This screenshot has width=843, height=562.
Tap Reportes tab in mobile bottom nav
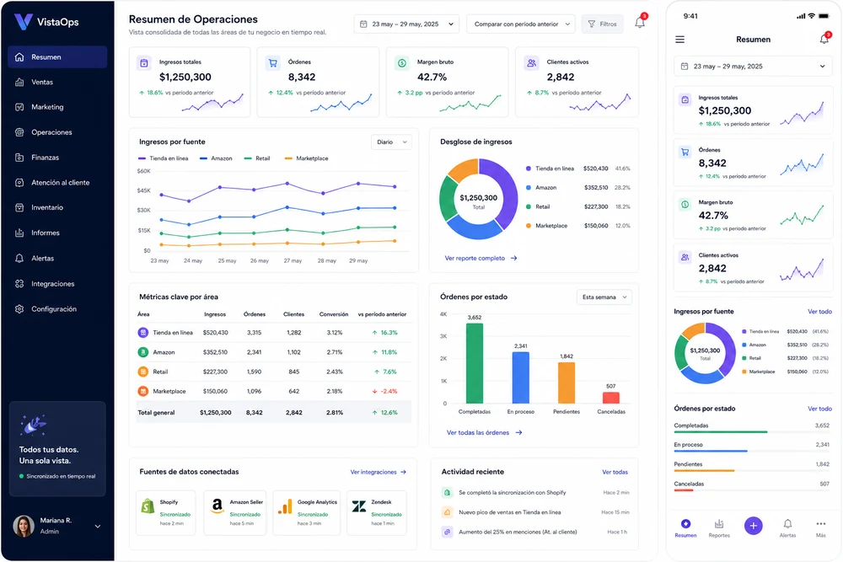click(x=719, y=528)
